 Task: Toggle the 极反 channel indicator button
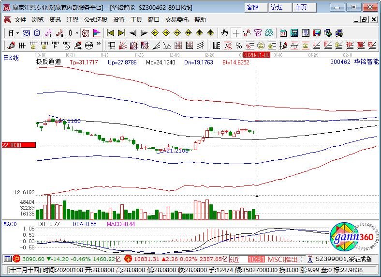[86, 33]
